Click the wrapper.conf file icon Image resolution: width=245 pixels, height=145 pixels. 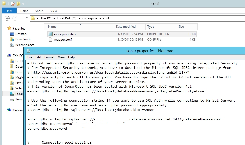coord(50,40)
